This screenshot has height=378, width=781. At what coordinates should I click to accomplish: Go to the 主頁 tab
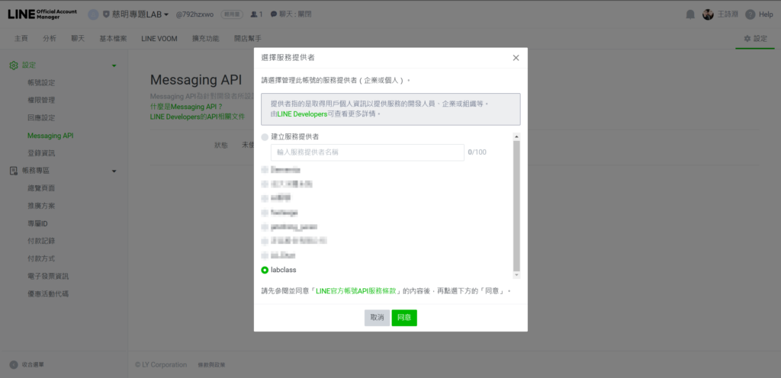21,39
